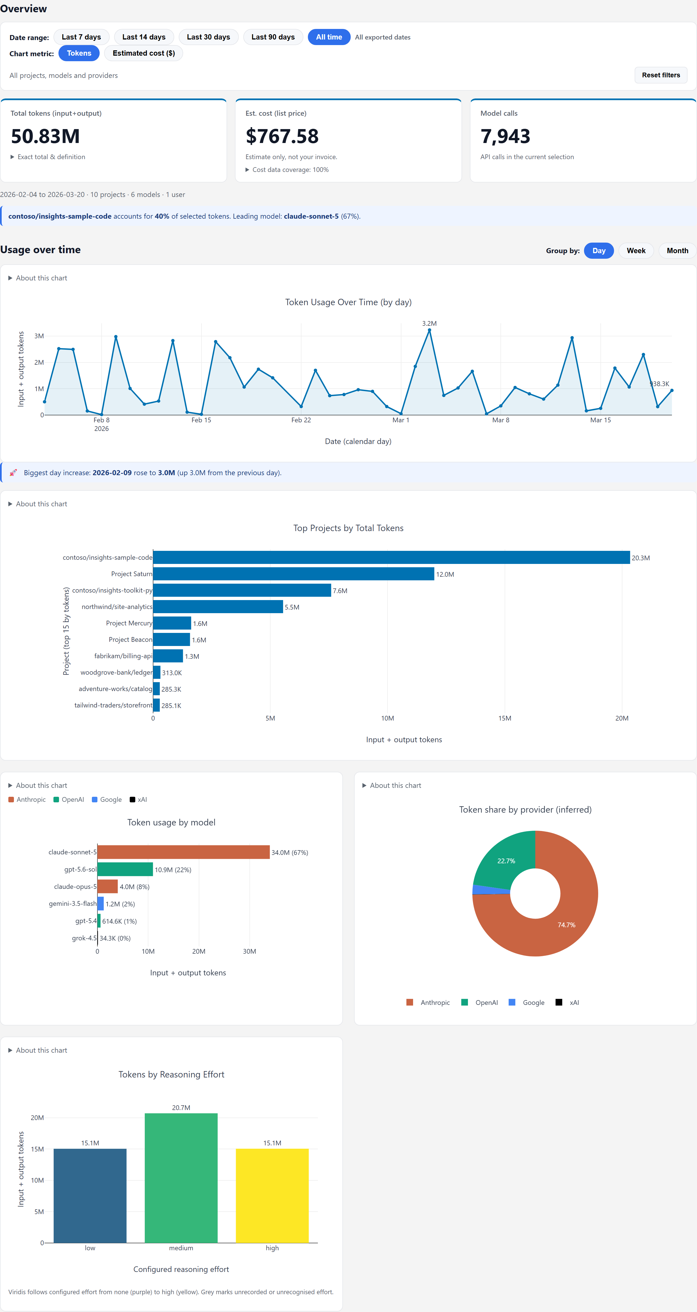Click the 22.7% OpenAI donut slice
The height and width of the screenshot is (1312, 697).
[x=506, y=861]
